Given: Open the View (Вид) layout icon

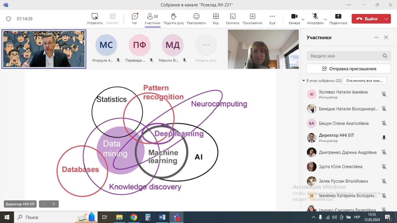Looking at the screenshot, I should coord(216,17).
